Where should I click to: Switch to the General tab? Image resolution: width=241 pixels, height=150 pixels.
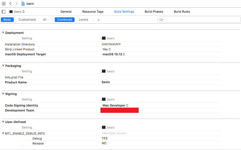tap(66, 12)
